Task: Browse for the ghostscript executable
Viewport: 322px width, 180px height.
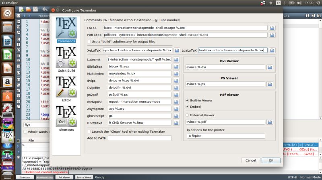Action: click(176, 116)
